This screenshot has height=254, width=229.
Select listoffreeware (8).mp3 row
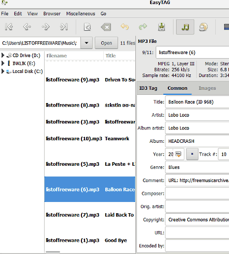coord(90,105)
